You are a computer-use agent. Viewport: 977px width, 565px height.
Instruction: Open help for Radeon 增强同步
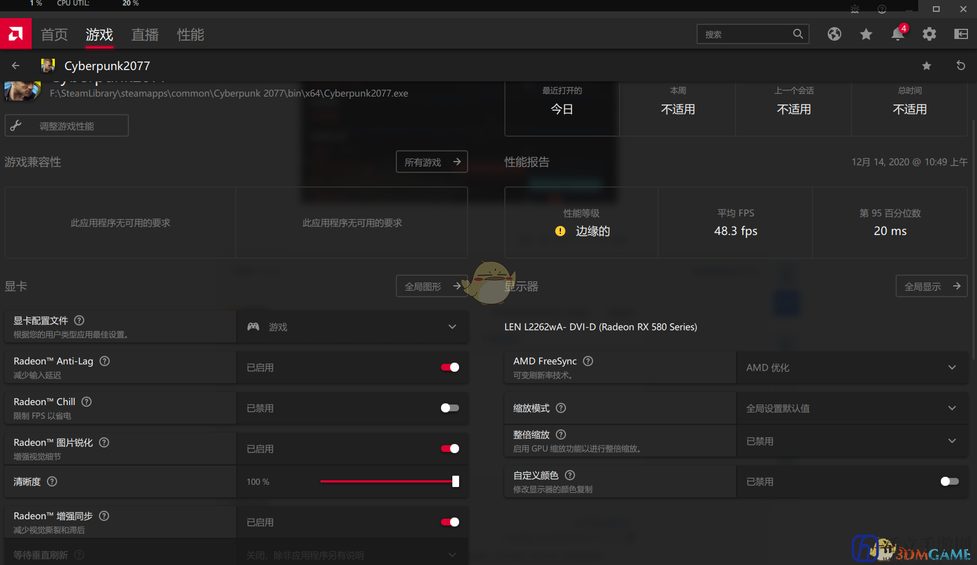click(x=104, y=516)
